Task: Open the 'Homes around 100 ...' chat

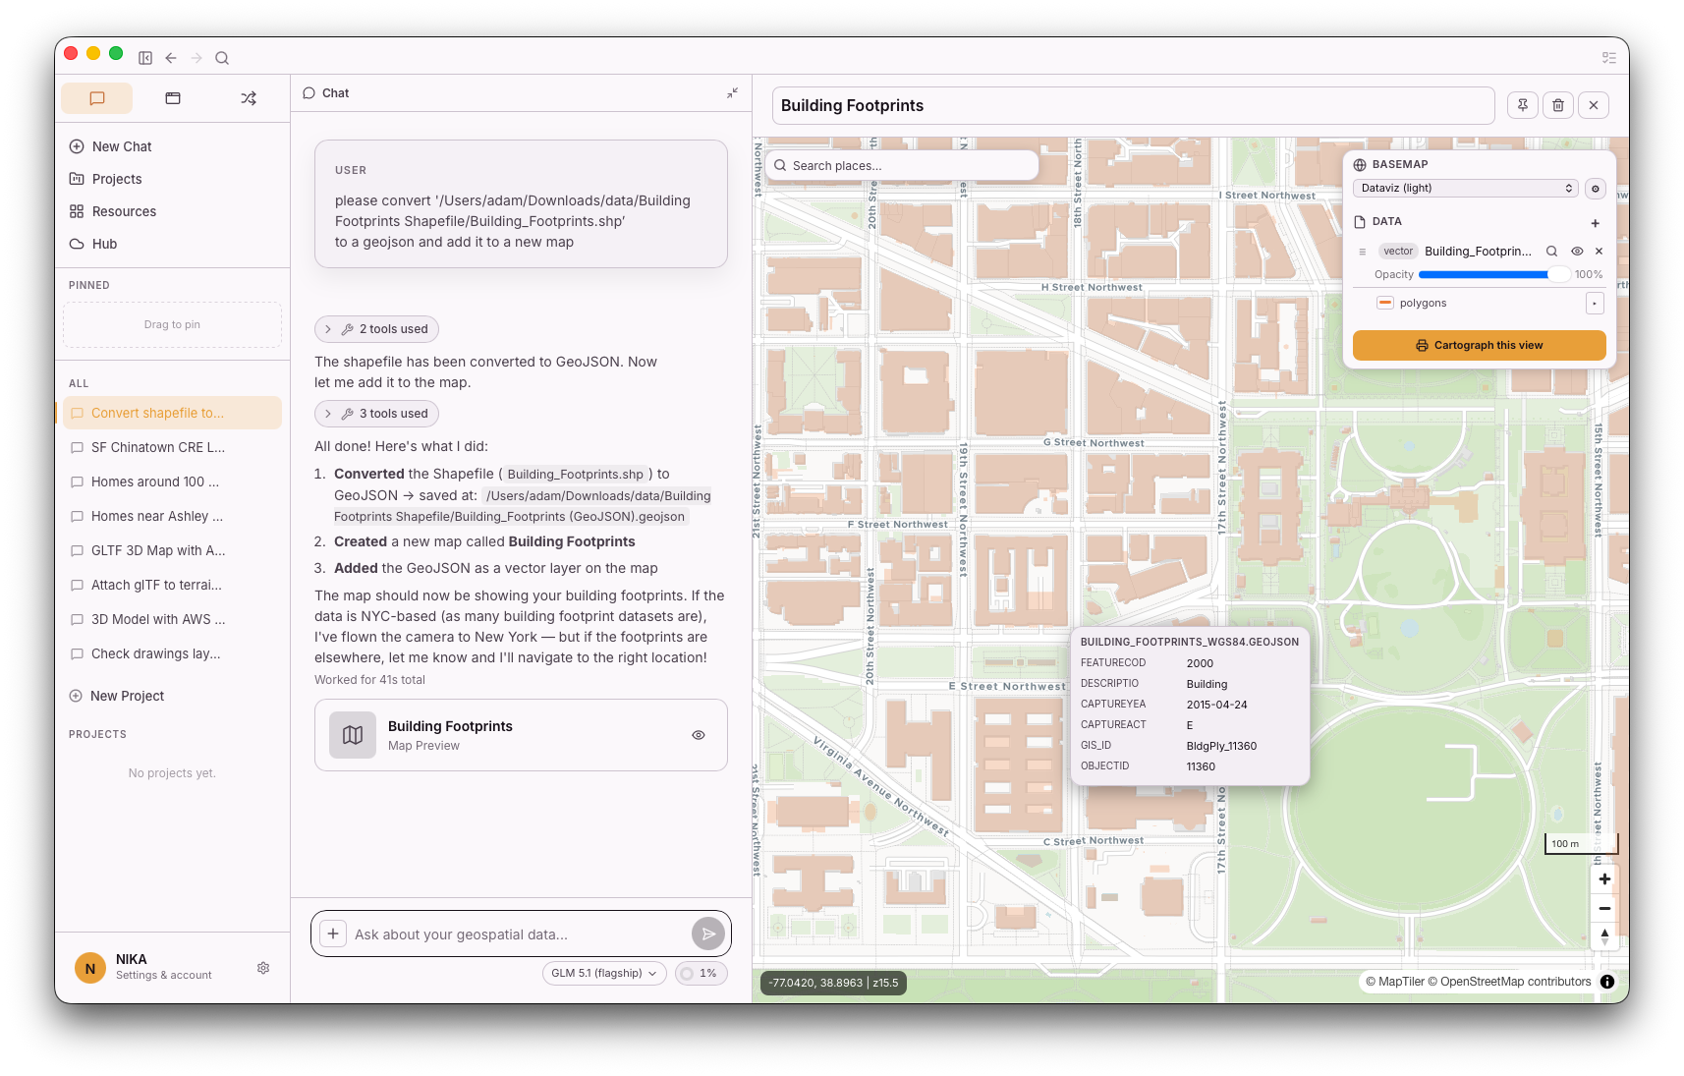Action: (172, 481)
